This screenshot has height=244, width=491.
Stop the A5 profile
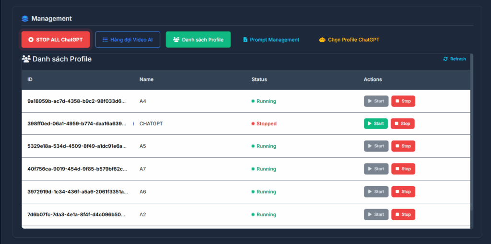coord(403,146)
